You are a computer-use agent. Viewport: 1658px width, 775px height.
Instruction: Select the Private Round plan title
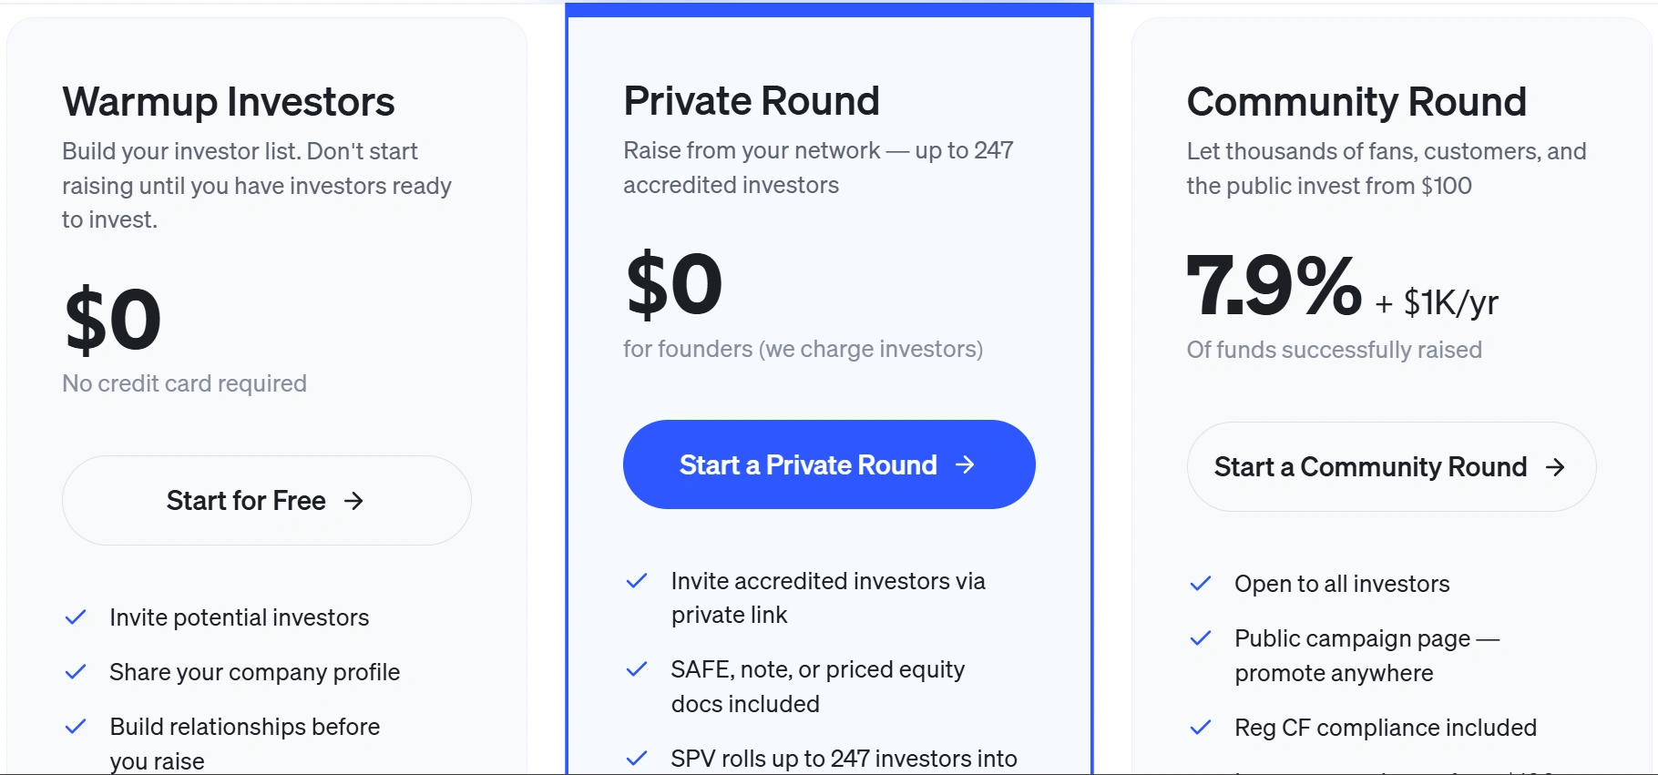(752, 101)
